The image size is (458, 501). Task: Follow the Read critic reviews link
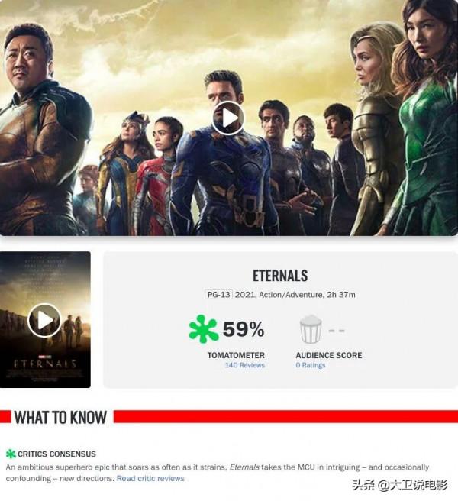(150, 478)
